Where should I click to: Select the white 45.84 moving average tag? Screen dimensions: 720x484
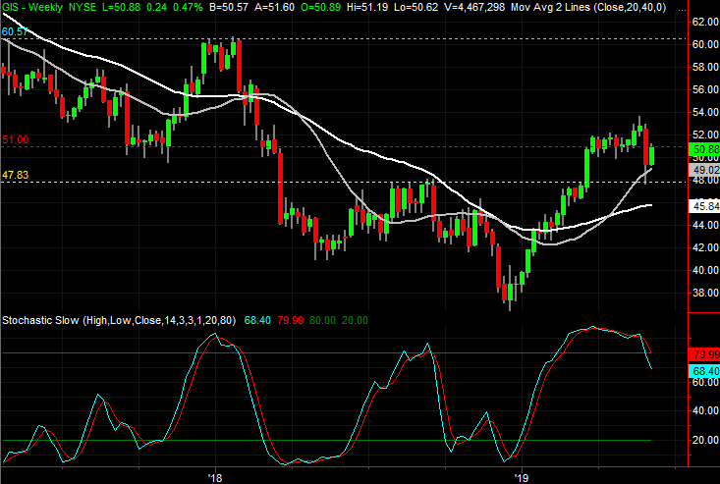point(702,207)
